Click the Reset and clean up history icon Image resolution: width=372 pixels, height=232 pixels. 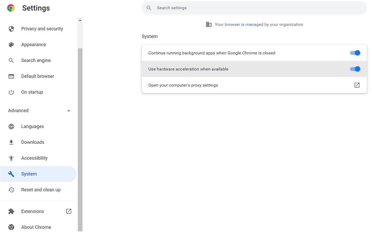point(11,190)
